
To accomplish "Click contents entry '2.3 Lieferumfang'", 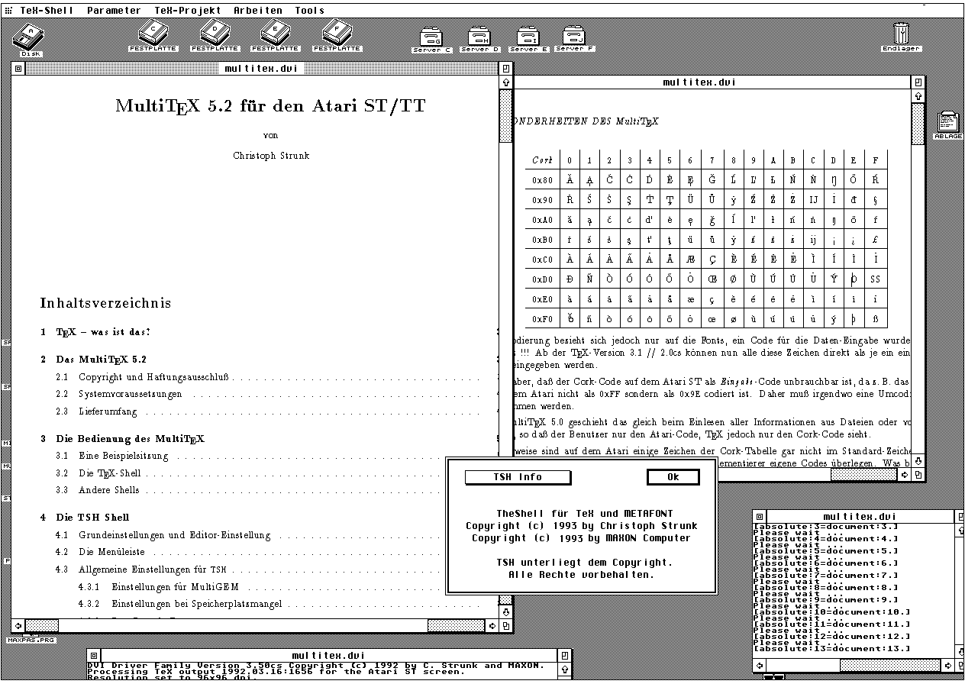I will click(97, 411).
